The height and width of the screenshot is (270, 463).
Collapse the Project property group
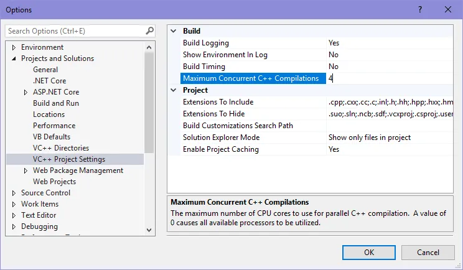[x=174, y=90]
